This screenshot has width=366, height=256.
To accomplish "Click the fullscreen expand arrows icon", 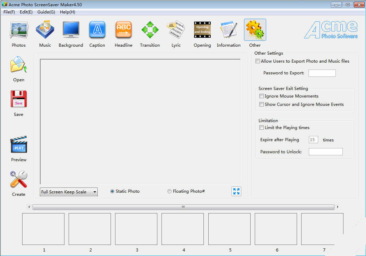I will pos(236,191).
